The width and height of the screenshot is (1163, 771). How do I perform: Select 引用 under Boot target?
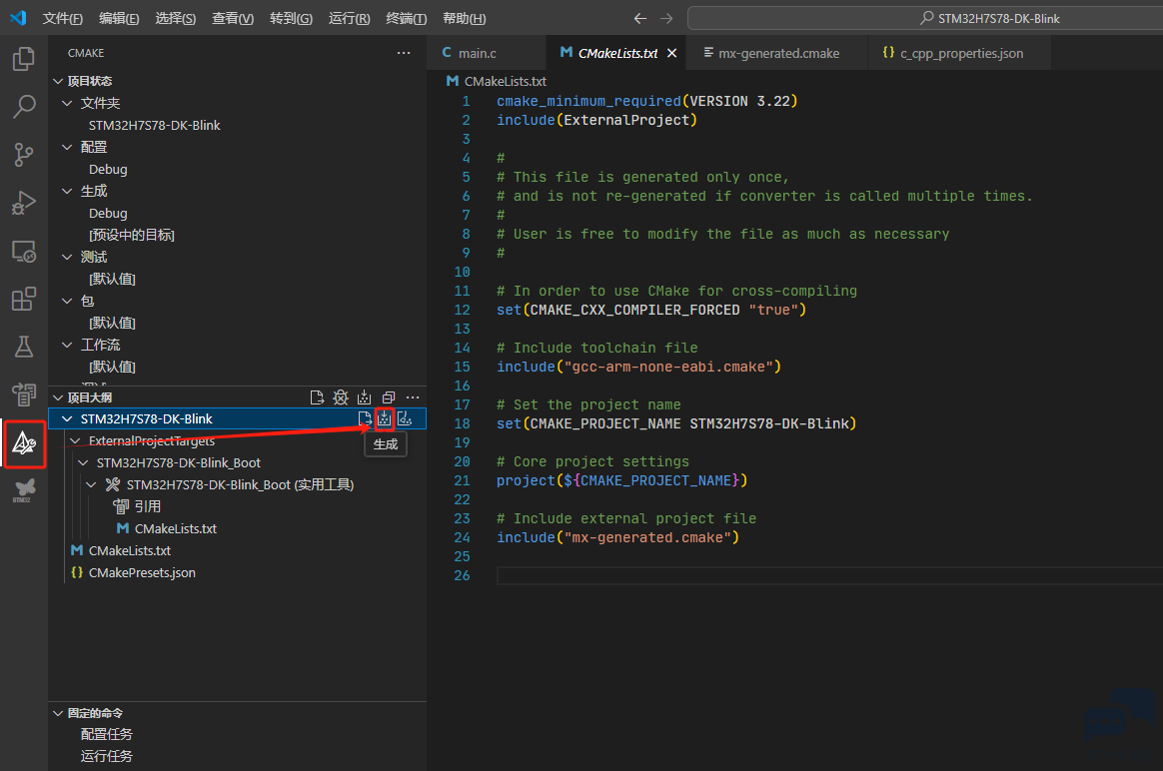point(148,506)
